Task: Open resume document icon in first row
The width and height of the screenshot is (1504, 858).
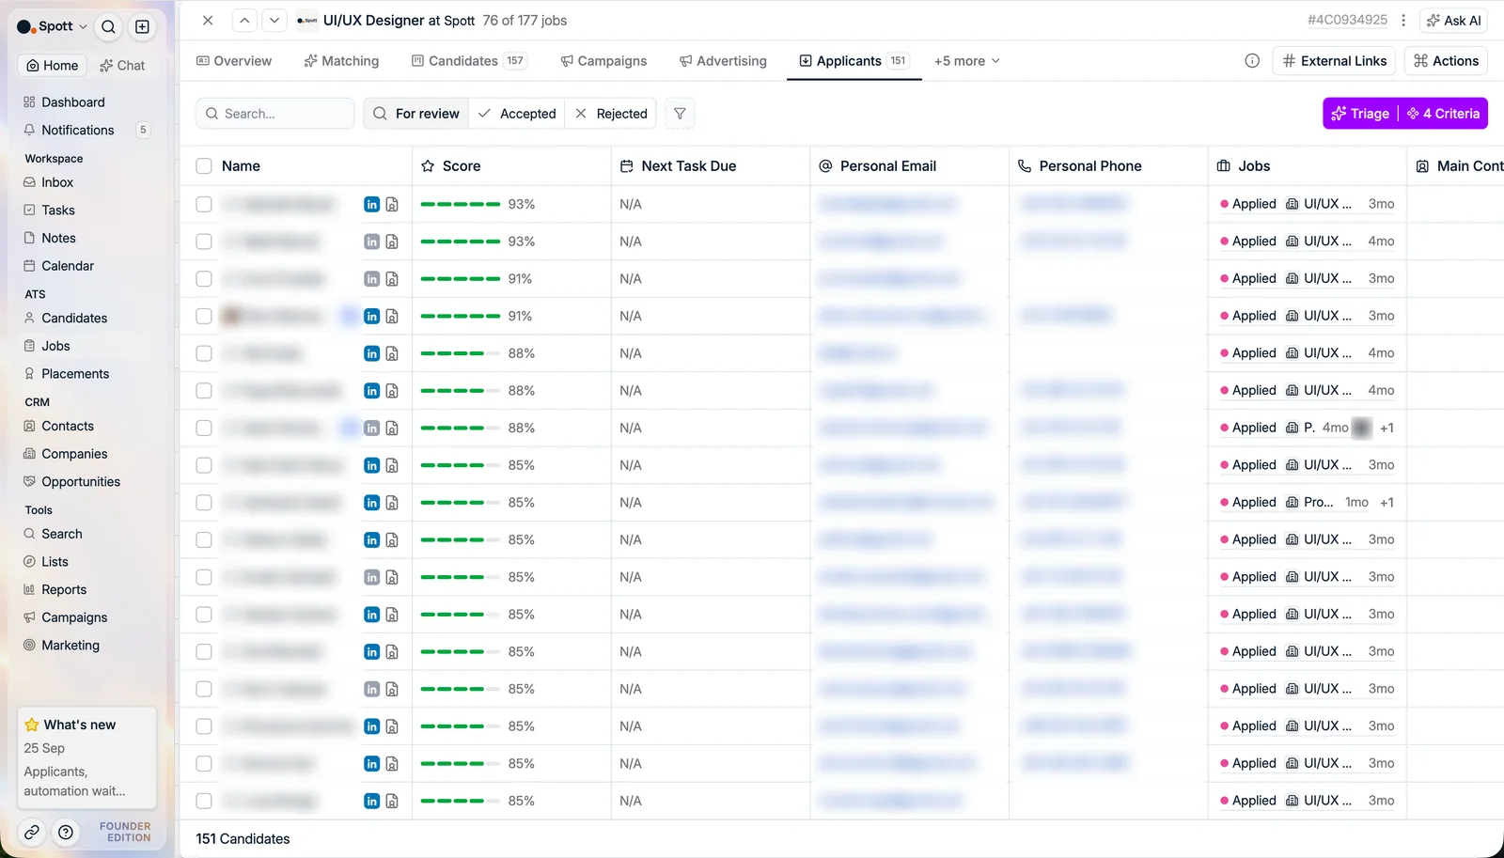Action: [392, 204]
